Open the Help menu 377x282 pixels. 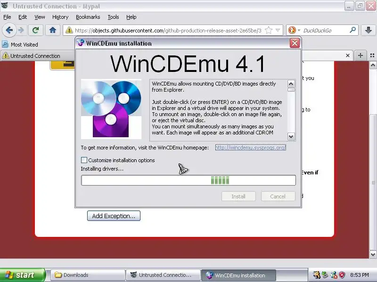coord(131,17)
